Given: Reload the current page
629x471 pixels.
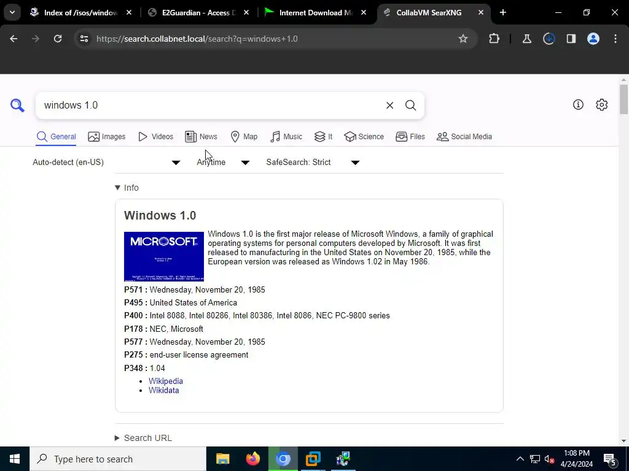Looking at the screenshot, I should [x=58, y=39].
